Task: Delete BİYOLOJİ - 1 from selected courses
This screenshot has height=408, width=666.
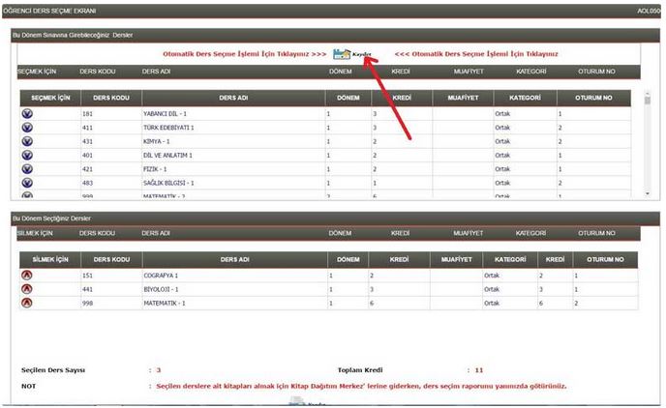Action: pyautogui.click(x=26, y=289)
